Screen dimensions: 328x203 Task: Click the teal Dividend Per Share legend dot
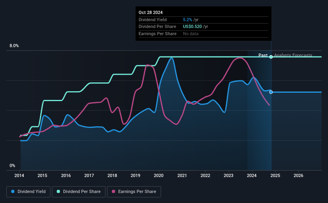[58, 191]
